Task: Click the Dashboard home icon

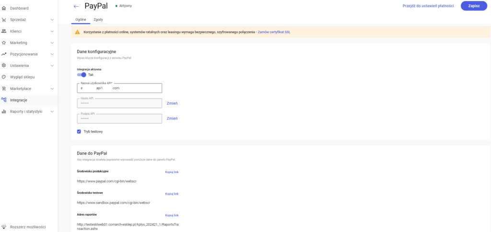Action: click(x=4, y=8)
